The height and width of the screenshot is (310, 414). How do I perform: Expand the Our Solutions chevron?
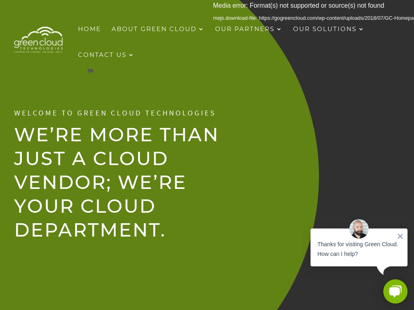pos(361,29)
